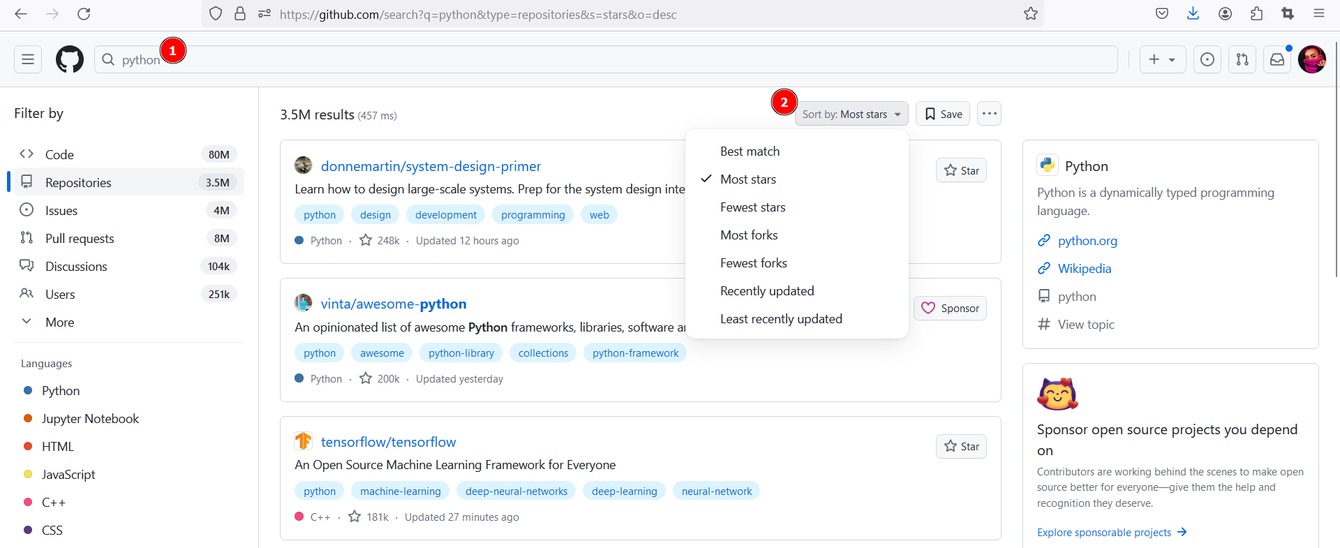The width and height of the screenshot is (1340, 548).
Task: Click the tensorflow repository logo
Action: 303,441
